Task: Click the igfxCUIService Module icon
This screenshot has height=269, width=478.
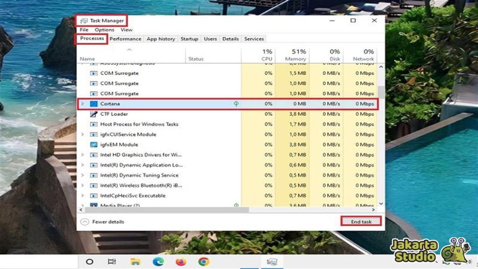Action: [94, 134]
